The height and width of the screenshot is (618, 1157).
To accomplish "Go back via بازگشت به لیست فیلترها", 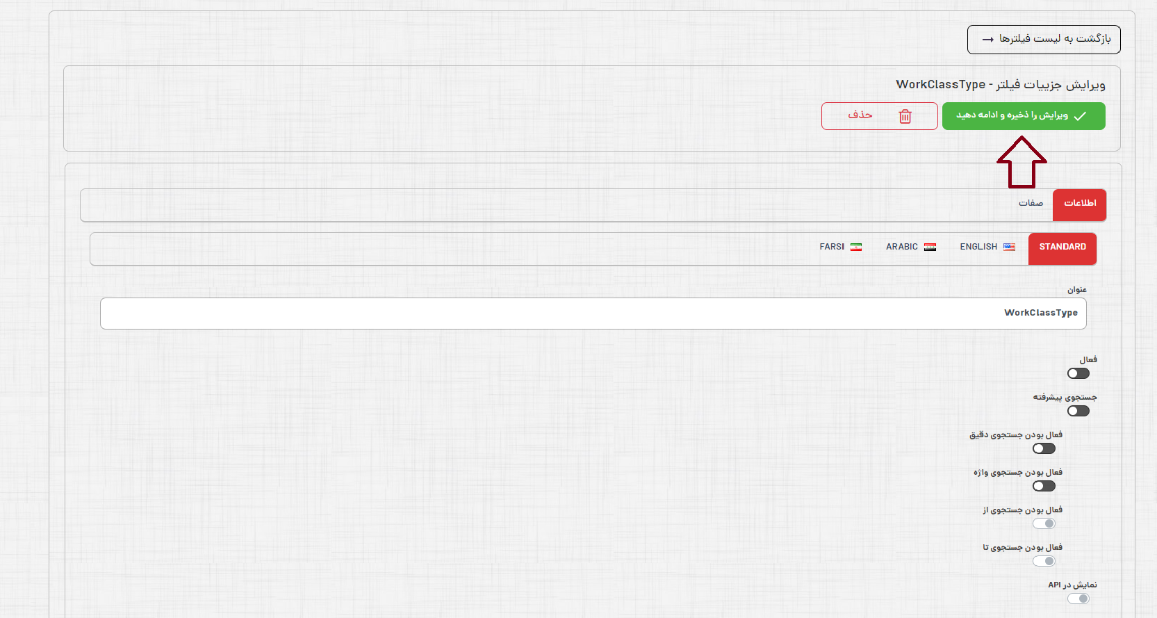I will point(1044,40).
